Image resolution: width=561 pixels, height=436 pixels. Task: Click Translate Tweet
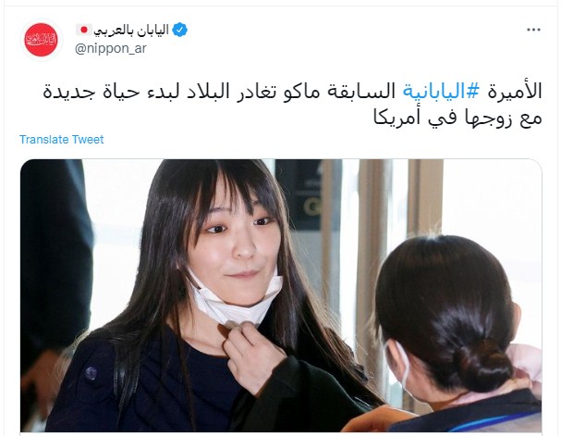click(62, 140)
